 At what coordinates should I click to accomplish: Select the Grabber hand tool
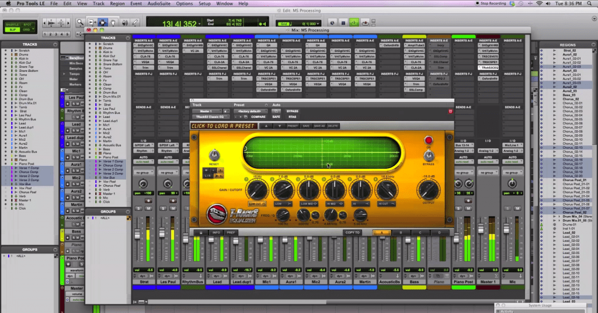(113, 23)
